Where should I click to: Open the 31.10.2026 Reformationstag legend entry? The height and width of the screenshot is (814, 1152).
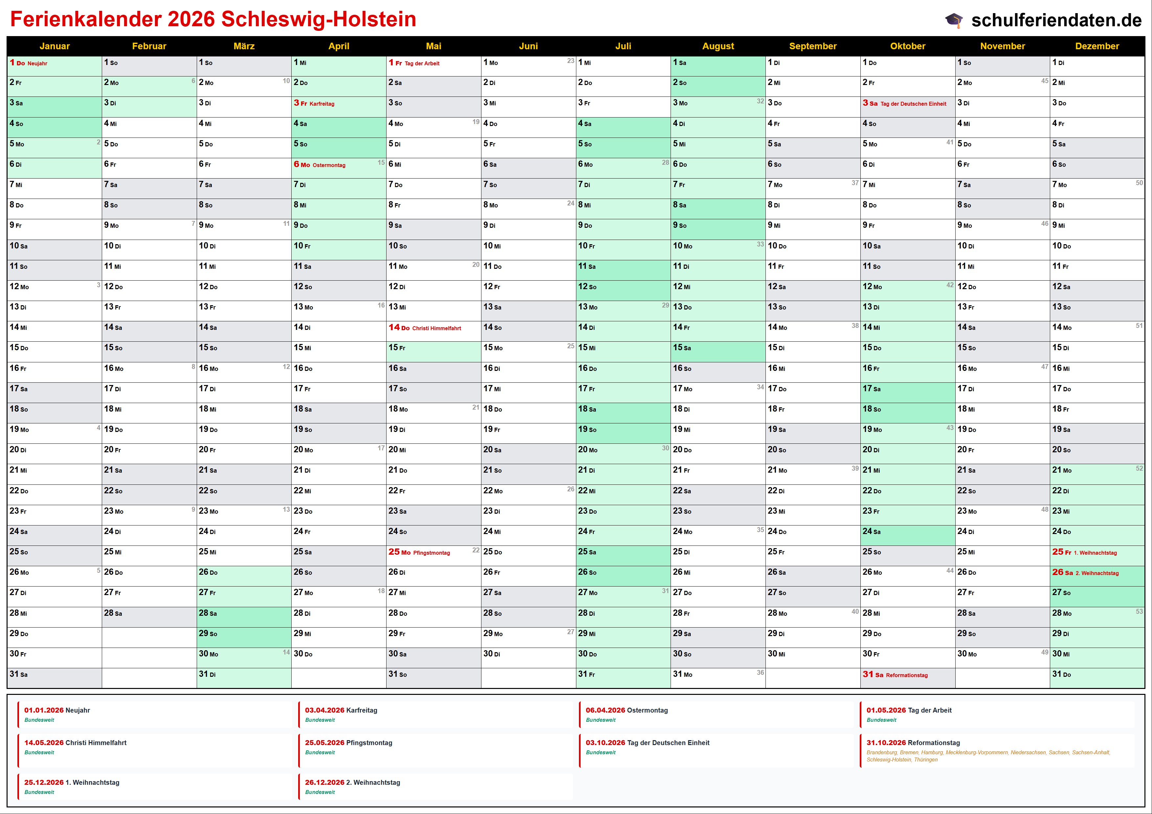click(913, 743)
